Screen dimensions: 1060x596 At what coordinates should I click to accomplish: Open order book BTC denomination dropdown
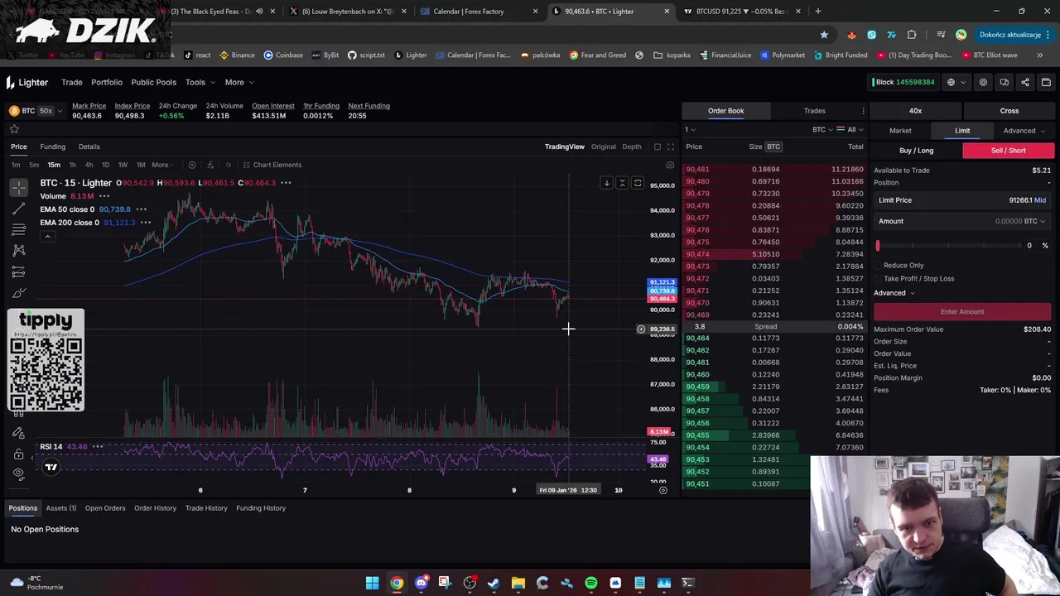[823, 130]
